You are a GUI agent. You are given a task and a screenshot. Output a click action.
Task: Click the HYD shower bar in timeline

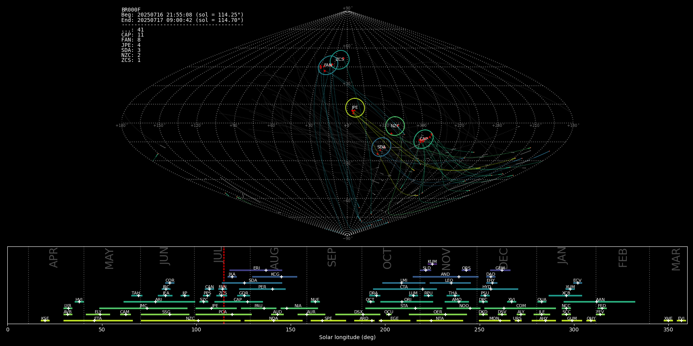tap(487, 289)
